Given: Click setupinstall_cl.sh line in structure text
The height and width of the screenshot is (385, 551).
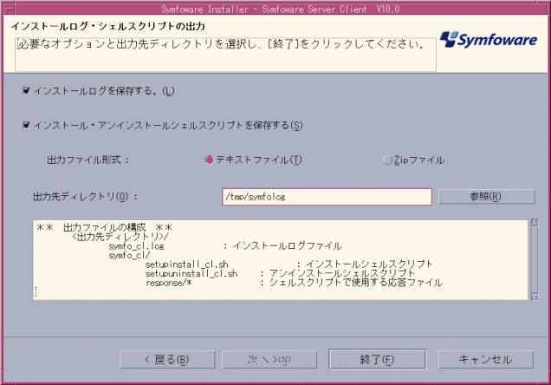Looking at the screenshot, I should 288,264.
